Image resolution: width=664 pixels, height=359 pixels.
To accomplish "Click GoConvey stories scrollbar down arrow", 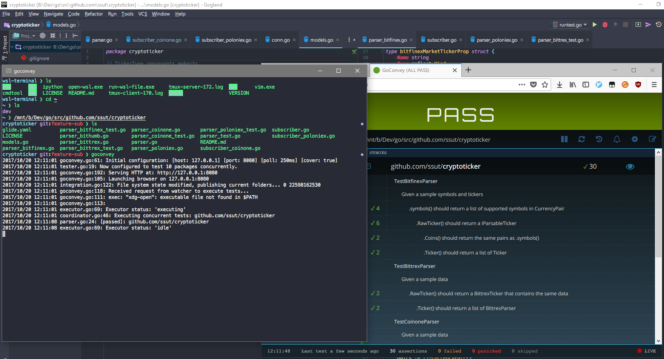I will pyautogui.click(x=658, y=341).
